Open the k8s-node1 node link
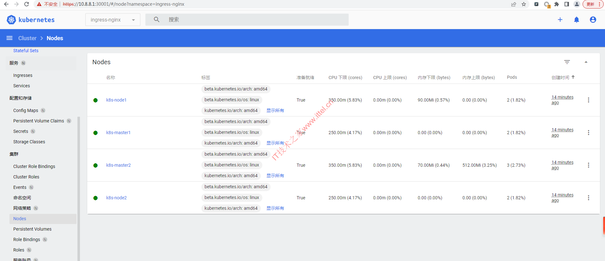The height and width of the screenshot is (261, 605). click(x=116, y=100)
